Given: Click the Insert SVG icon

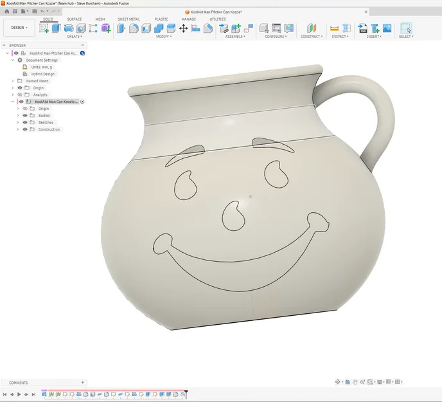Looking at the screenshot, I should pos(362,28).
